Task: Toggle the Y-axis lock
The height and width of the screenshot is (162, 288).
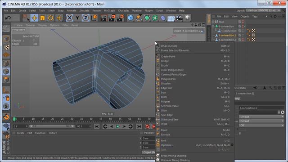Action: pyautogui.click(x=77, y=18)
